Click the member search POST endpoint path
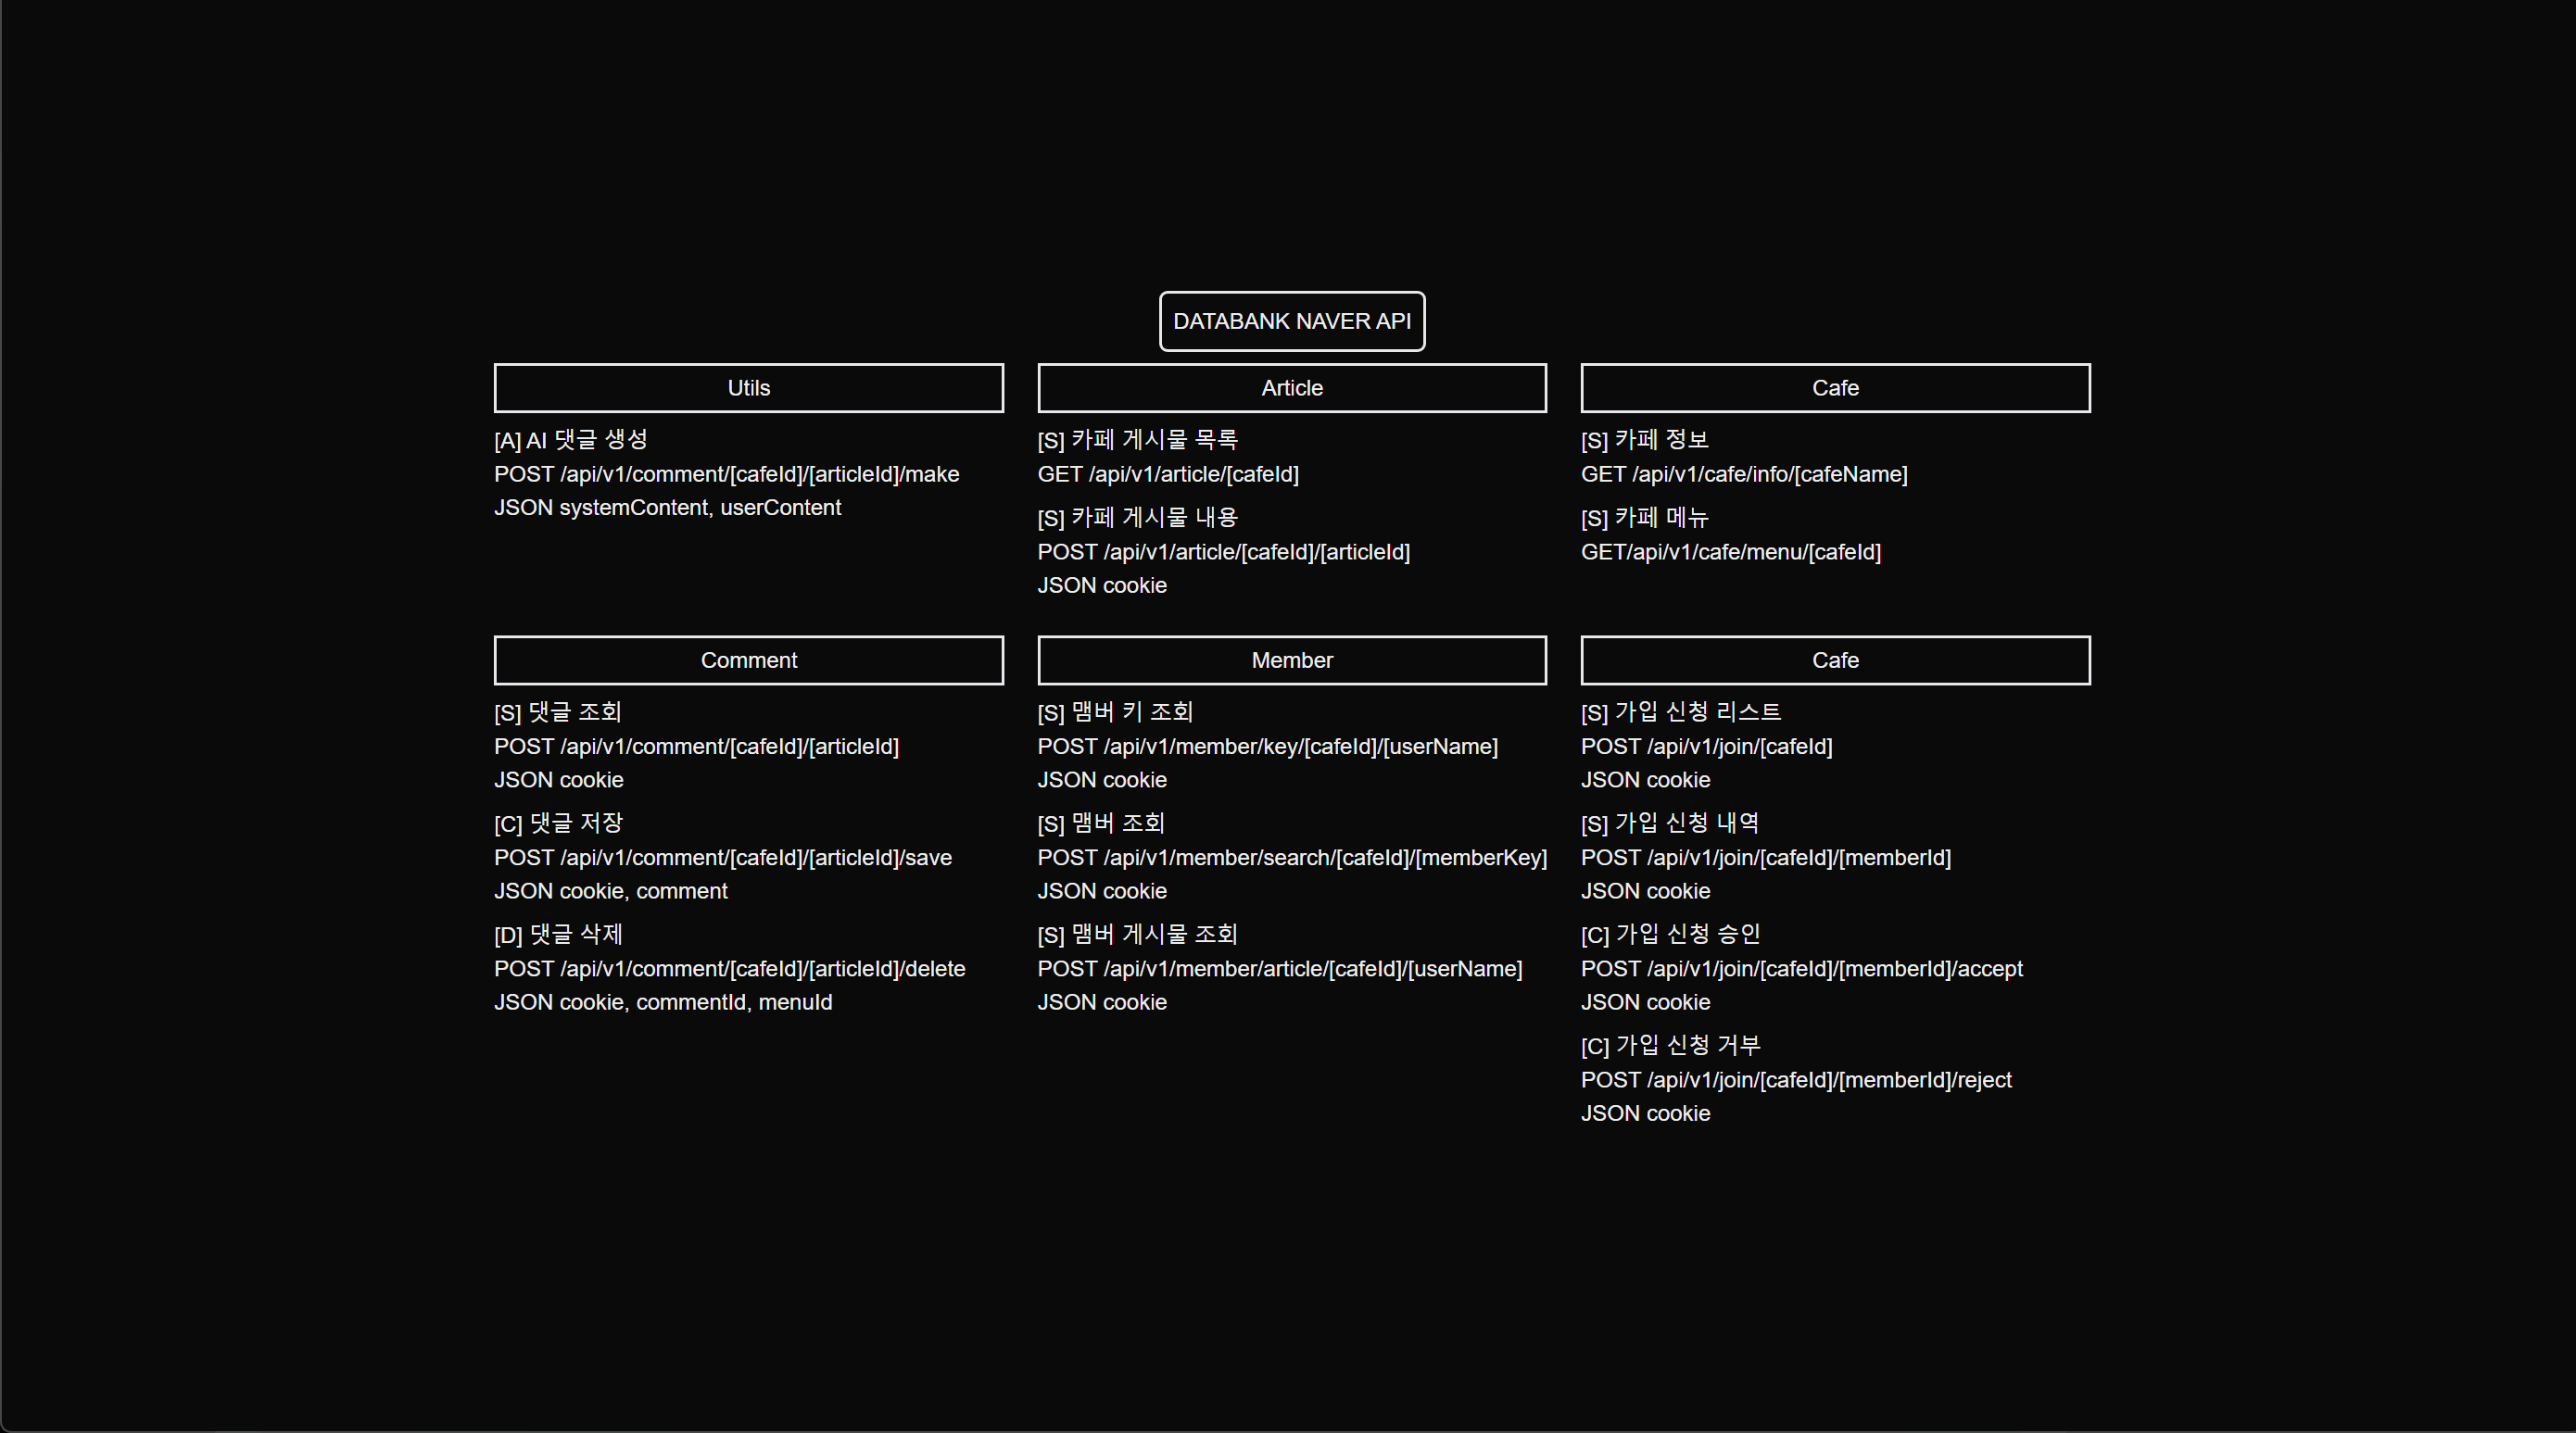Viewport: 2576px width, 1433px height. click(1291, 857)
